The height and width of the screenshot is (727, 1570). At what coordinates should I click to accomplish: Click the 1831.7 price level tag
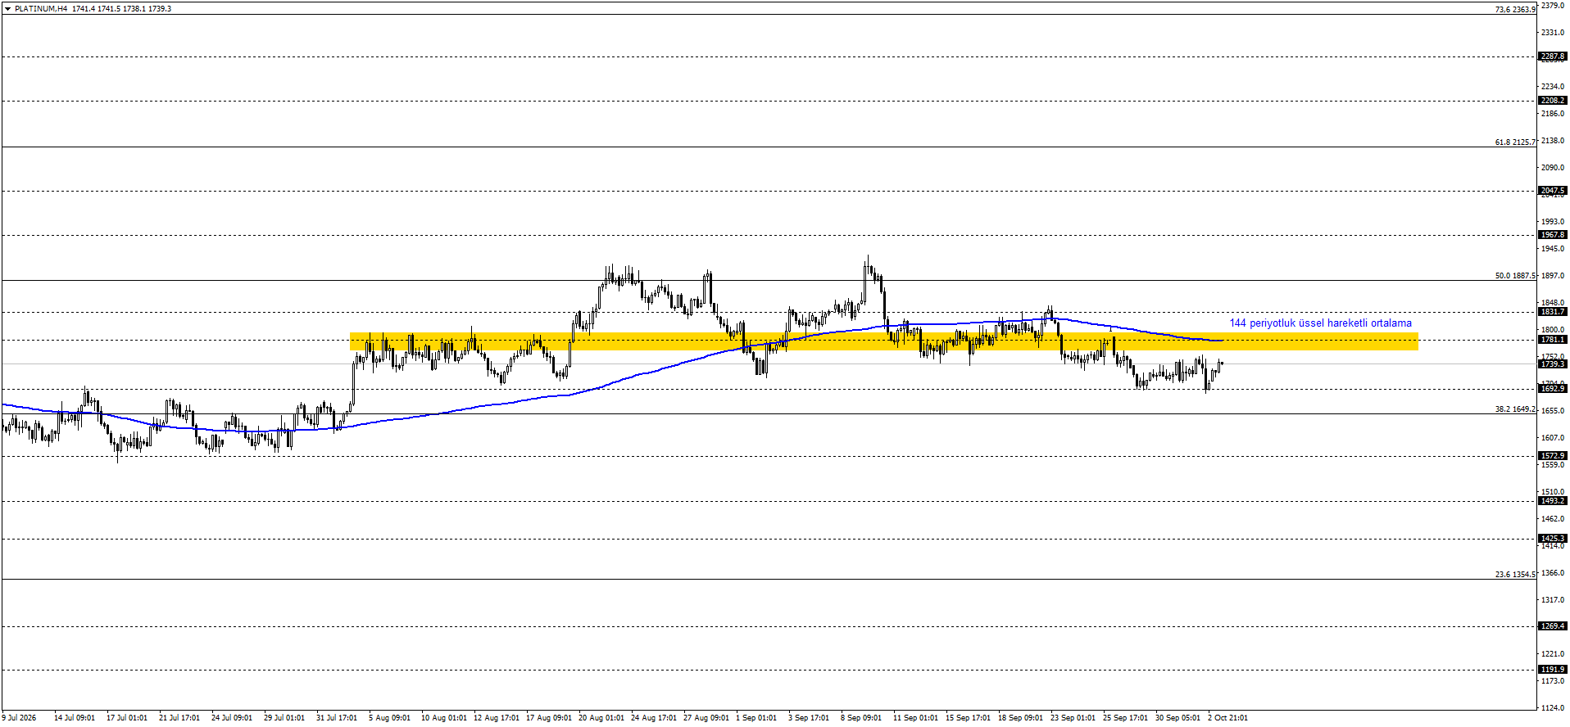point(1552,312)
